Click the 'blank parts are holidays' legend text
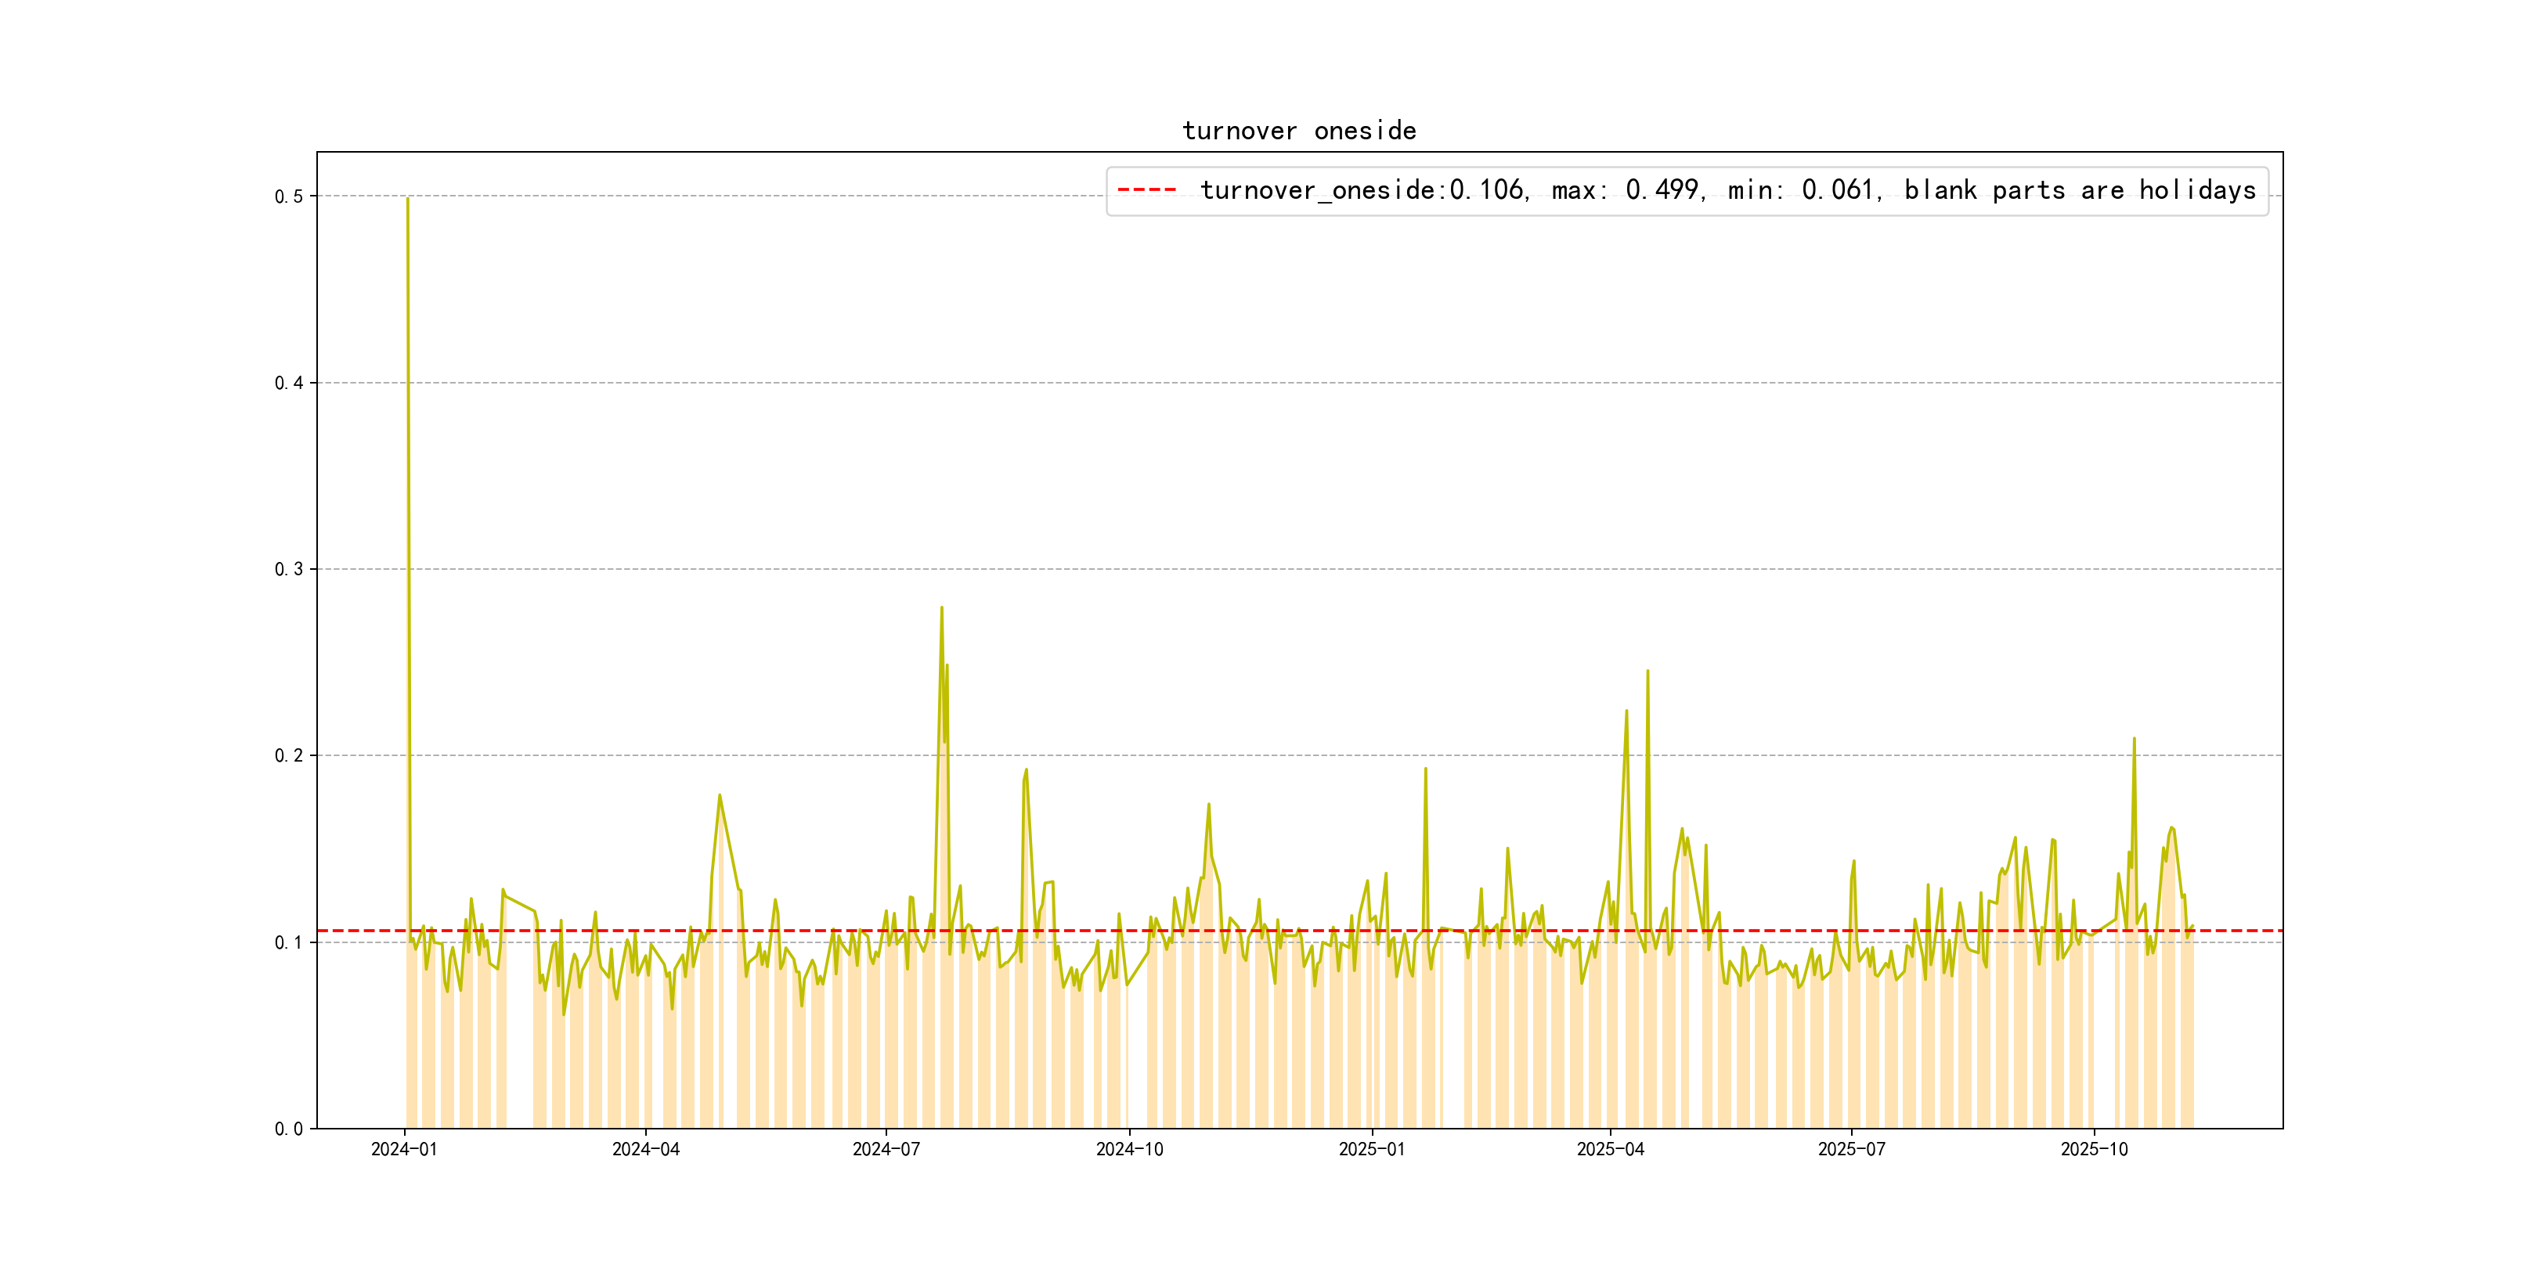Screen dimensions: 2537x1268 pos(2079,190)
